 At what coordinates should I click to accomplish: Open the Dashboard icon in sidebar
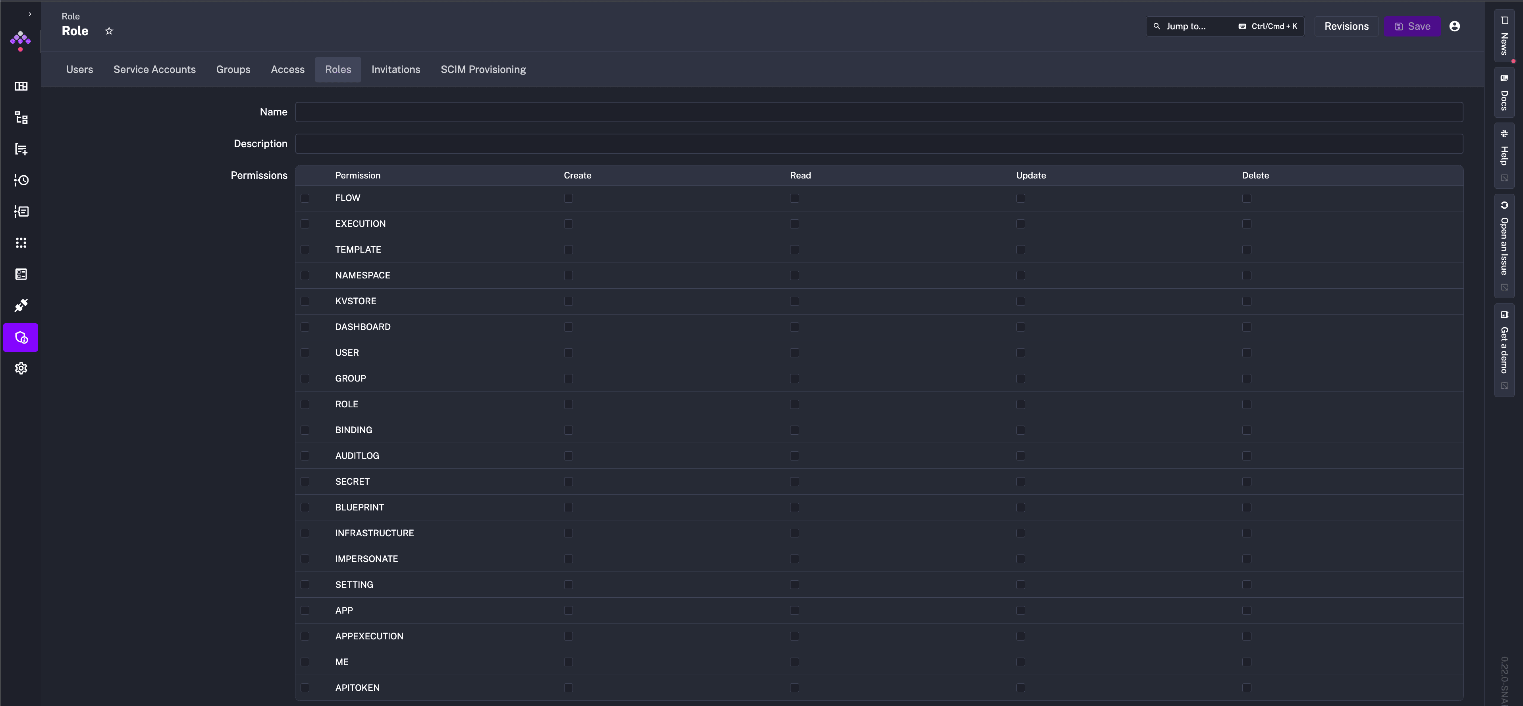point(21,86)
